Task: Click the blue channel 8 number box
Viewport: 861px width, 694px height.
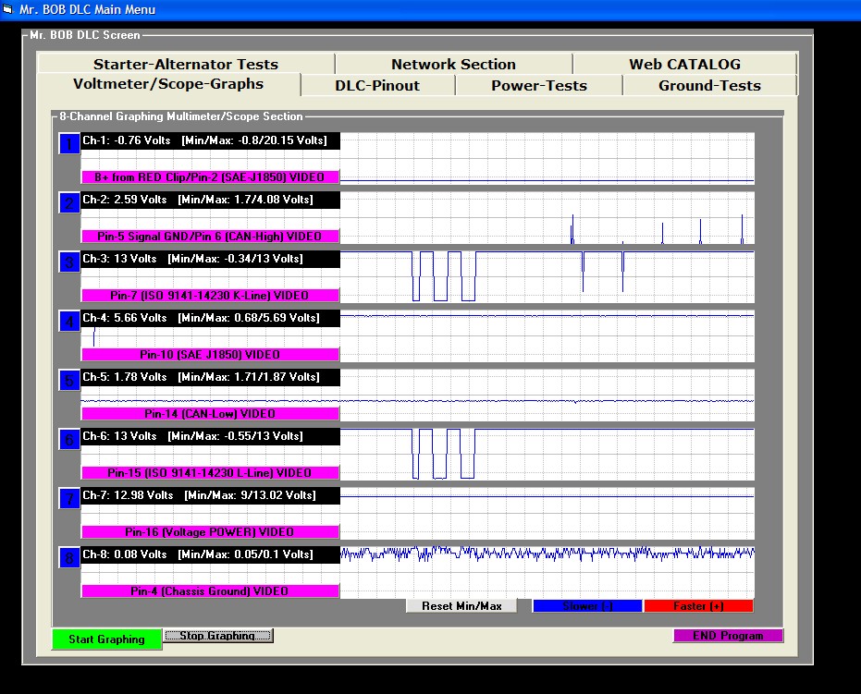Action: [x=69, y=558]
